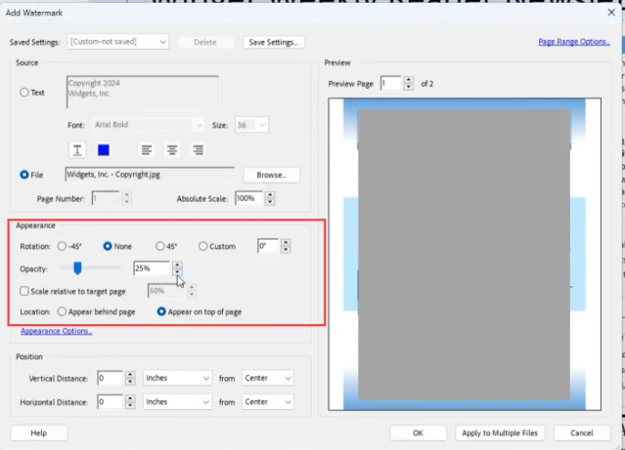Decrease Preview Page number

coord(408,87)
